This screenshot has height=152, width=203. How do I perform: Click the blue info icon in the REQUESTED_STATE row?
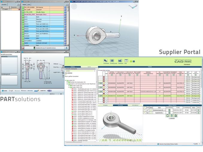65,15
